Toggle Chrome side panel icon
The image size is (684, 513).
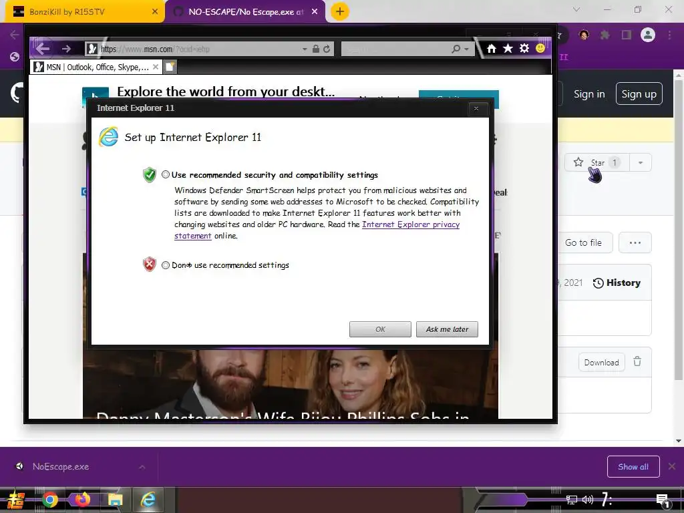(x=627, y=35)
